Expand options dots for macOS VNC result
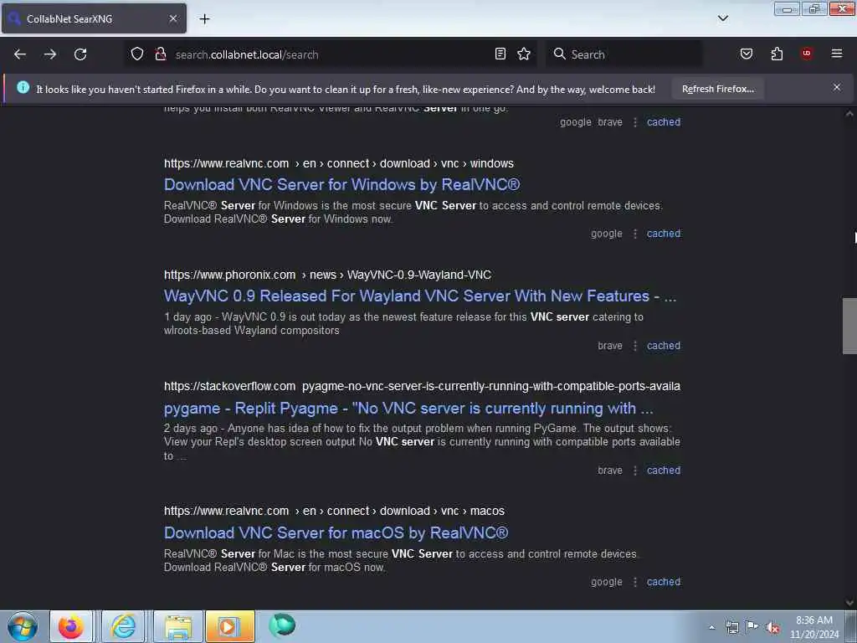Image resolution: width=857 pixels, height=643 pixels. click(634, 583)
